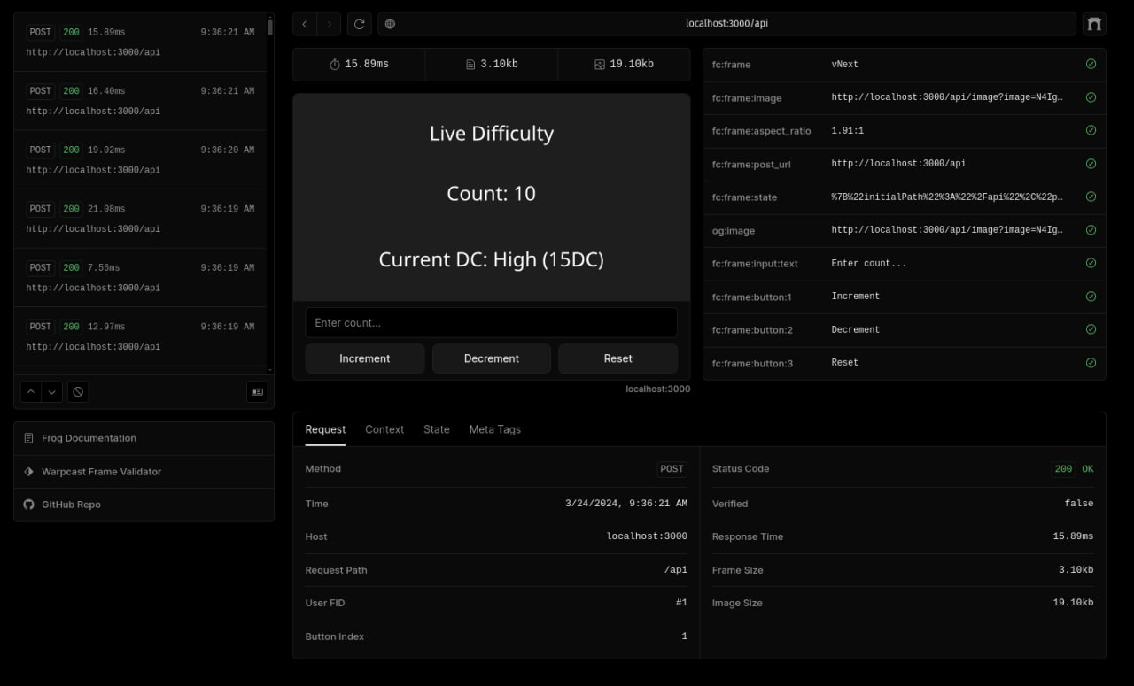This screenshot has height=686, width=1134.
Task: Select the POST request taking 21.08ms
Action: tap(140, 219)
